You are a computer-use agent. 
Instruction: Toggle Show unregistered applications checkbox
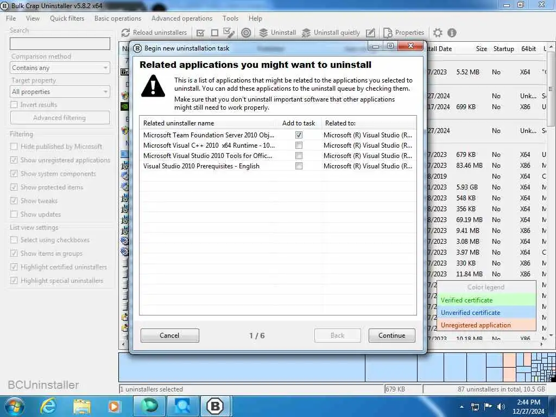(x=14, y=160)
